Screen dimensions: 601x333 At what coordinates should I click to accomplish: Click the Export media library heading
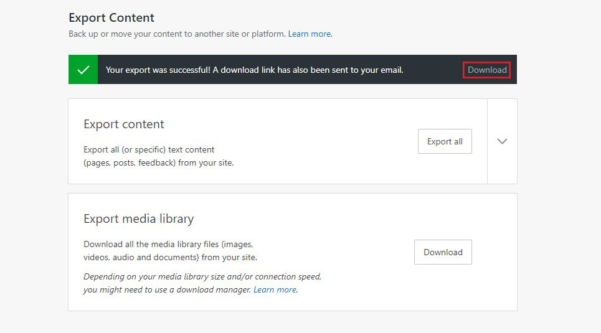138,219
